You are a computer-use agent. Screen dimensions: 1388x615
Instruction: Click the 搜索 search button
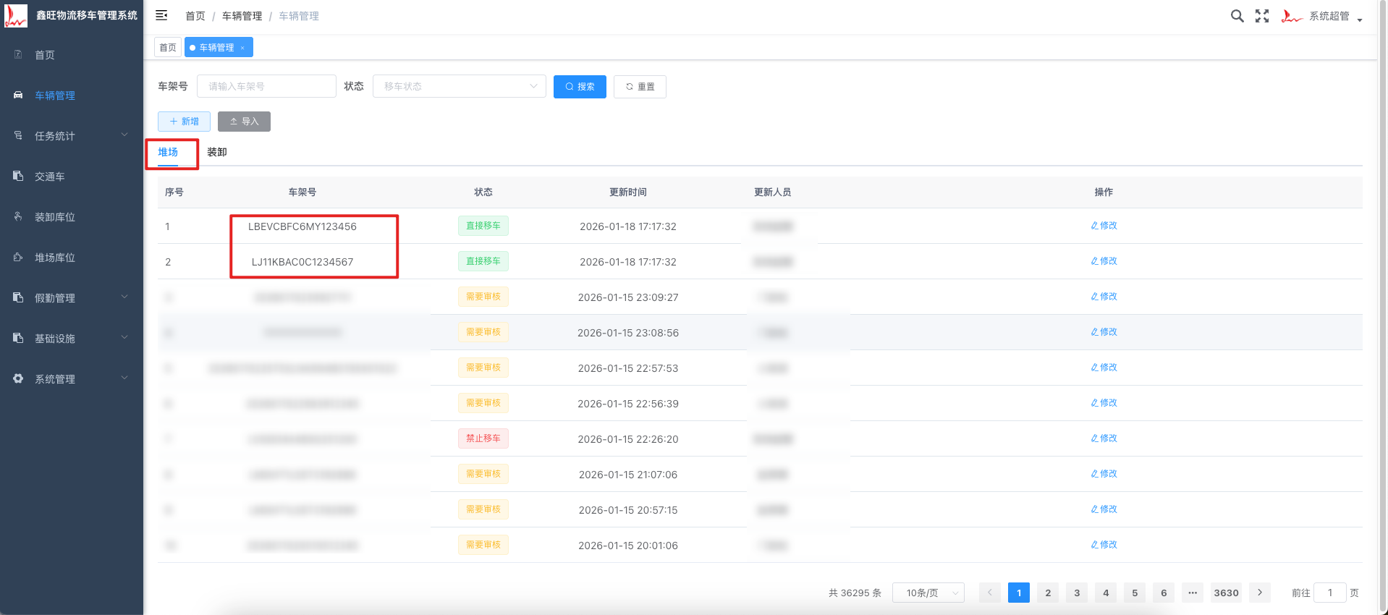point(580,87)
